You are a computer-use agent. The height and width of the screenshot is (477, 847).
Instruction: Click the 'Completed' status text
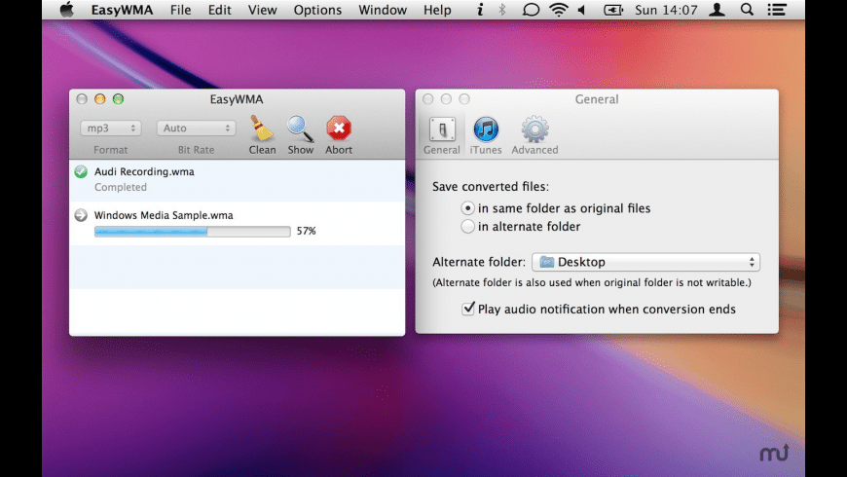coord(121,187)
